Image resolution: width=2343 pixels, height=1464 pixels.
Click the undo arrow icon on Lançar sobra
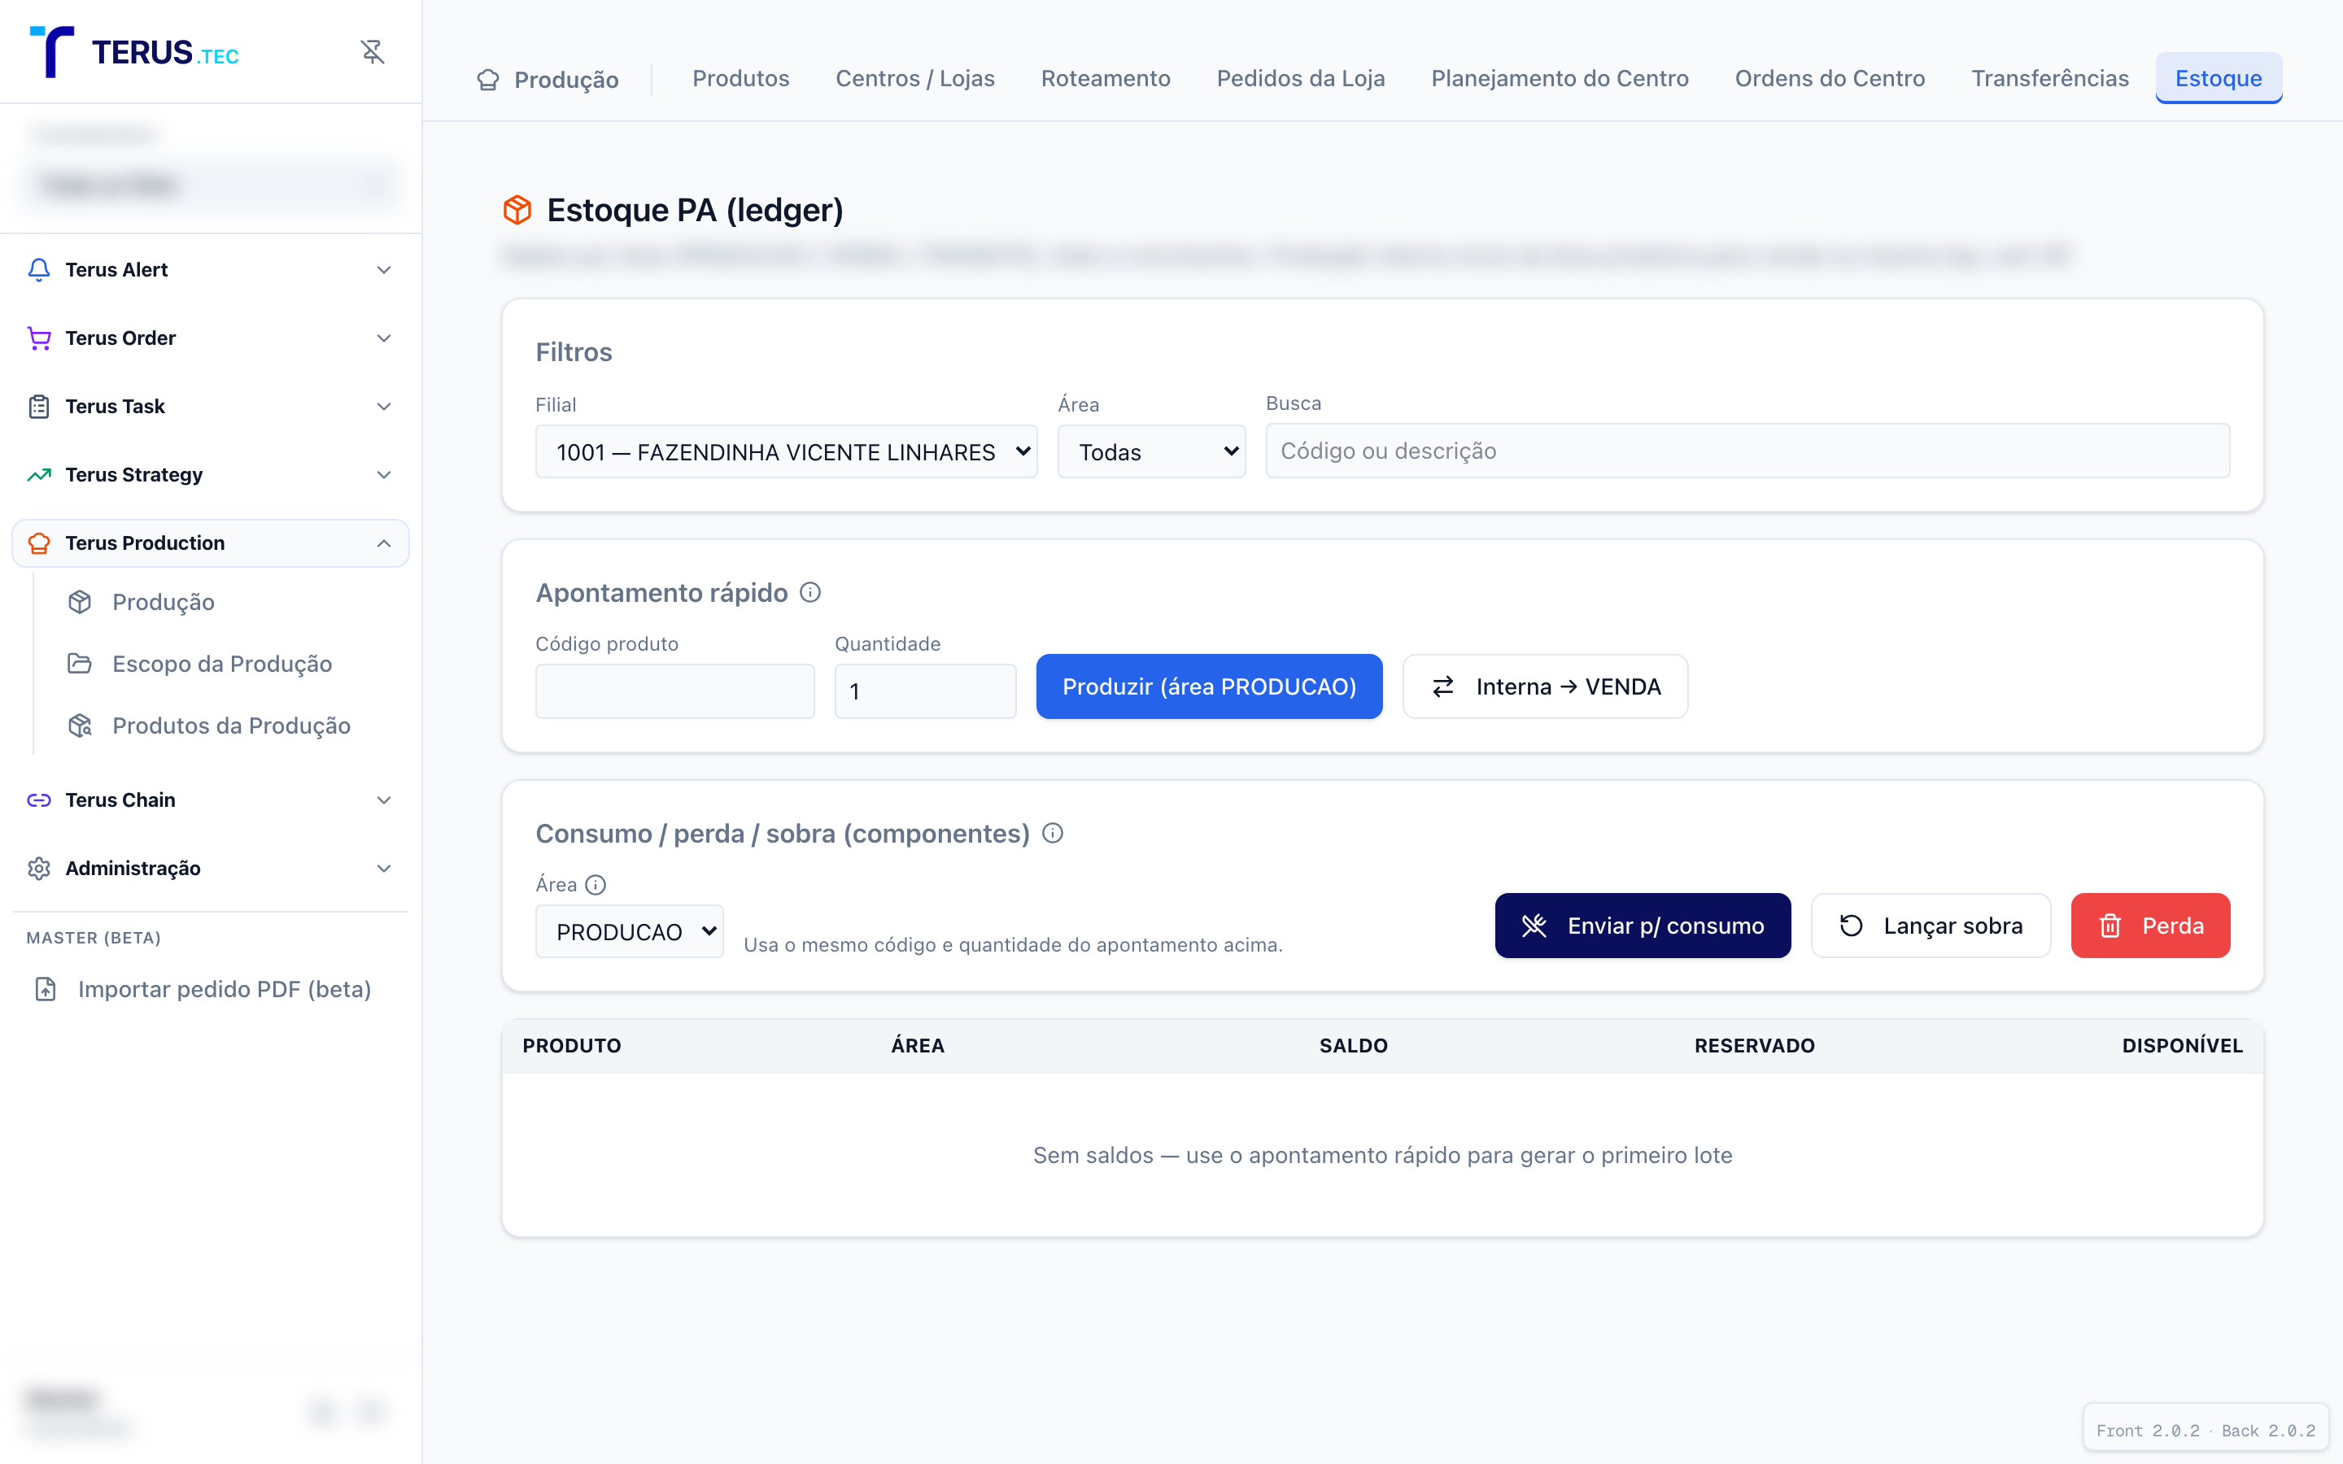[x=1851, y=926]
